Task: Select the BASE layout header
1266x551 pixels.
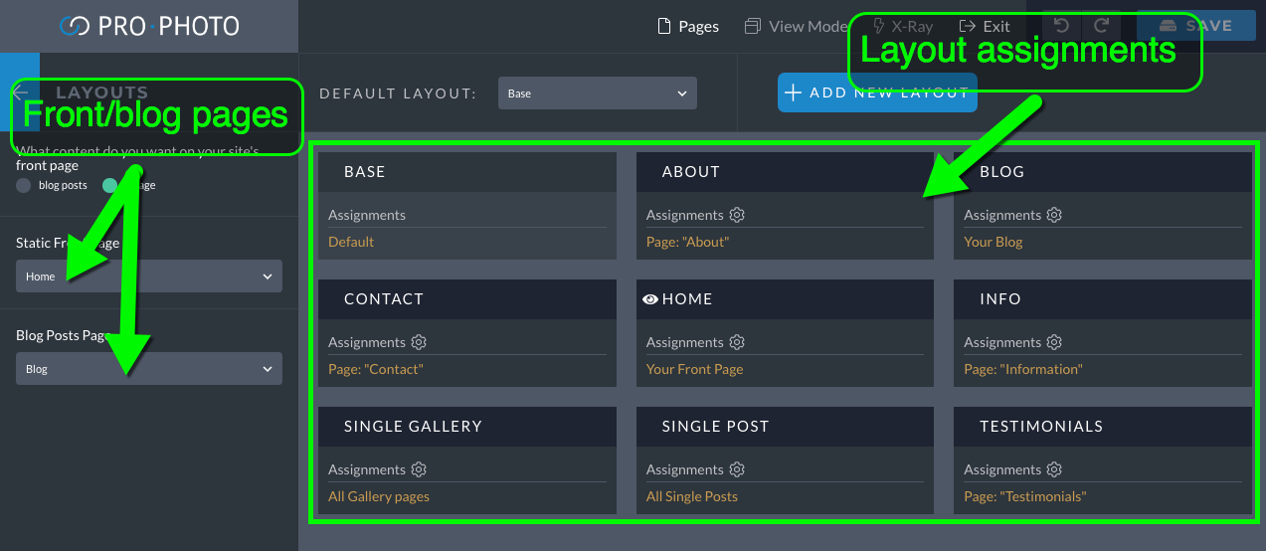Action: [467, 172]
